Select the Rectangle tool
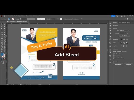Screen dimensions: 134x100 click(2, 32)
